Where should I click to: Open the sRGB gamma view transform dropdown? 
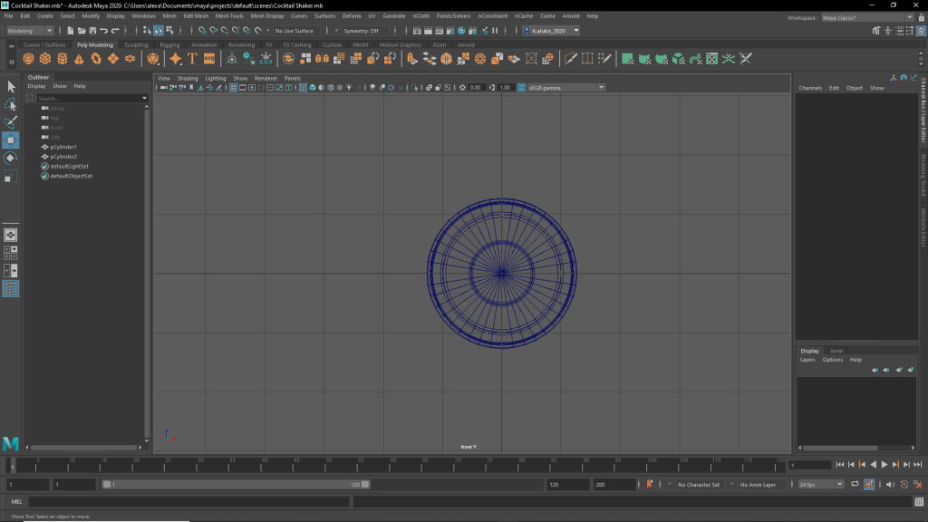pos(561,88)
